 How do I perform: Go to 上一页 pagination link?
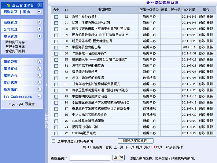pos(118,147)
